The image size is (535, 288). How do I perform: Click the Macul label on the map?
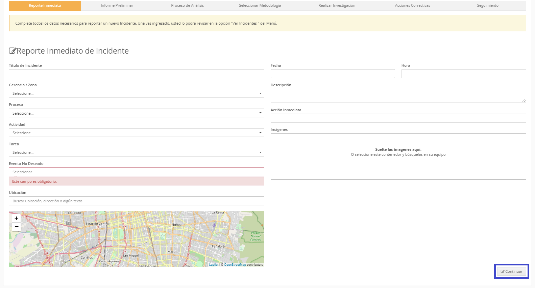coord(172,252)
